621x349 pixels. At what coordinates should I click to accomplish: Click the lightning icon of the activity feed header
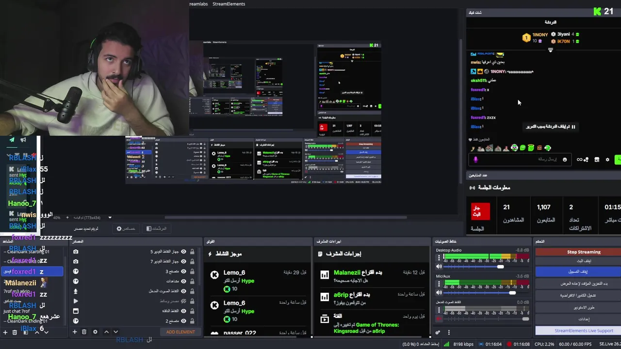[210, 254]
